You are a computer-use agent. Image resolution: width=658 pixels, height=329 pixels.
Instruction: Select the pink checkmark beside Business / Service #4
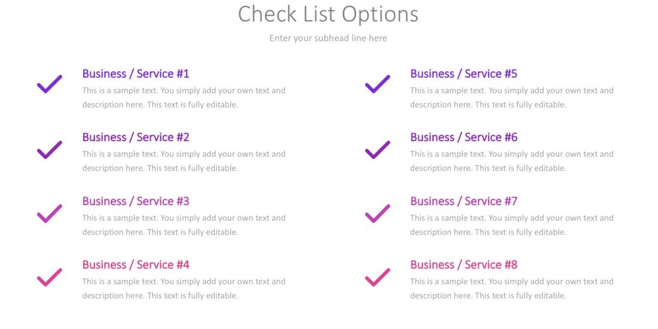coord(50,278)
